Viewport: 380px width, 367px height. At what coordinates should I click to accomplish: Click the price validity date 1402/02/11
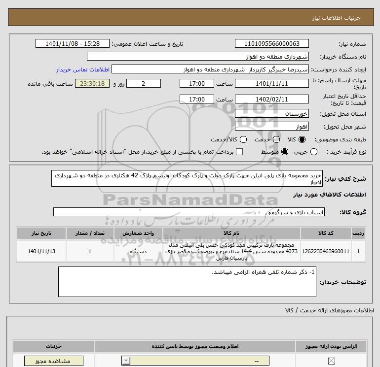271,99
